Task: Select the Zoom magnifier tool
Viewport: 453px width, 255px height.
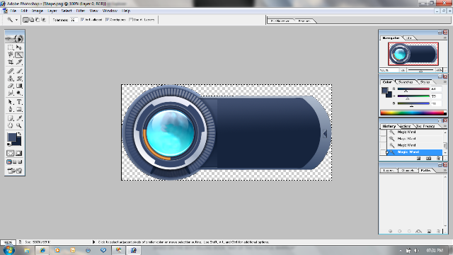Action: (19, 125)
